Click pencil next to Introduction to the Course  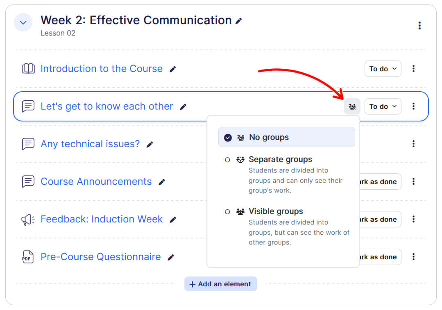tap(173, 69)
